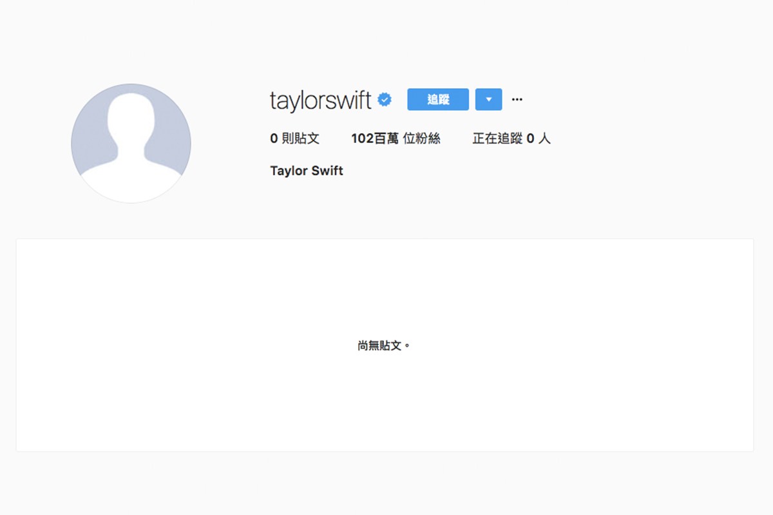Open the default avatar profile picture
This screenshot has width=773, height=515.
(x=131, y=143)
